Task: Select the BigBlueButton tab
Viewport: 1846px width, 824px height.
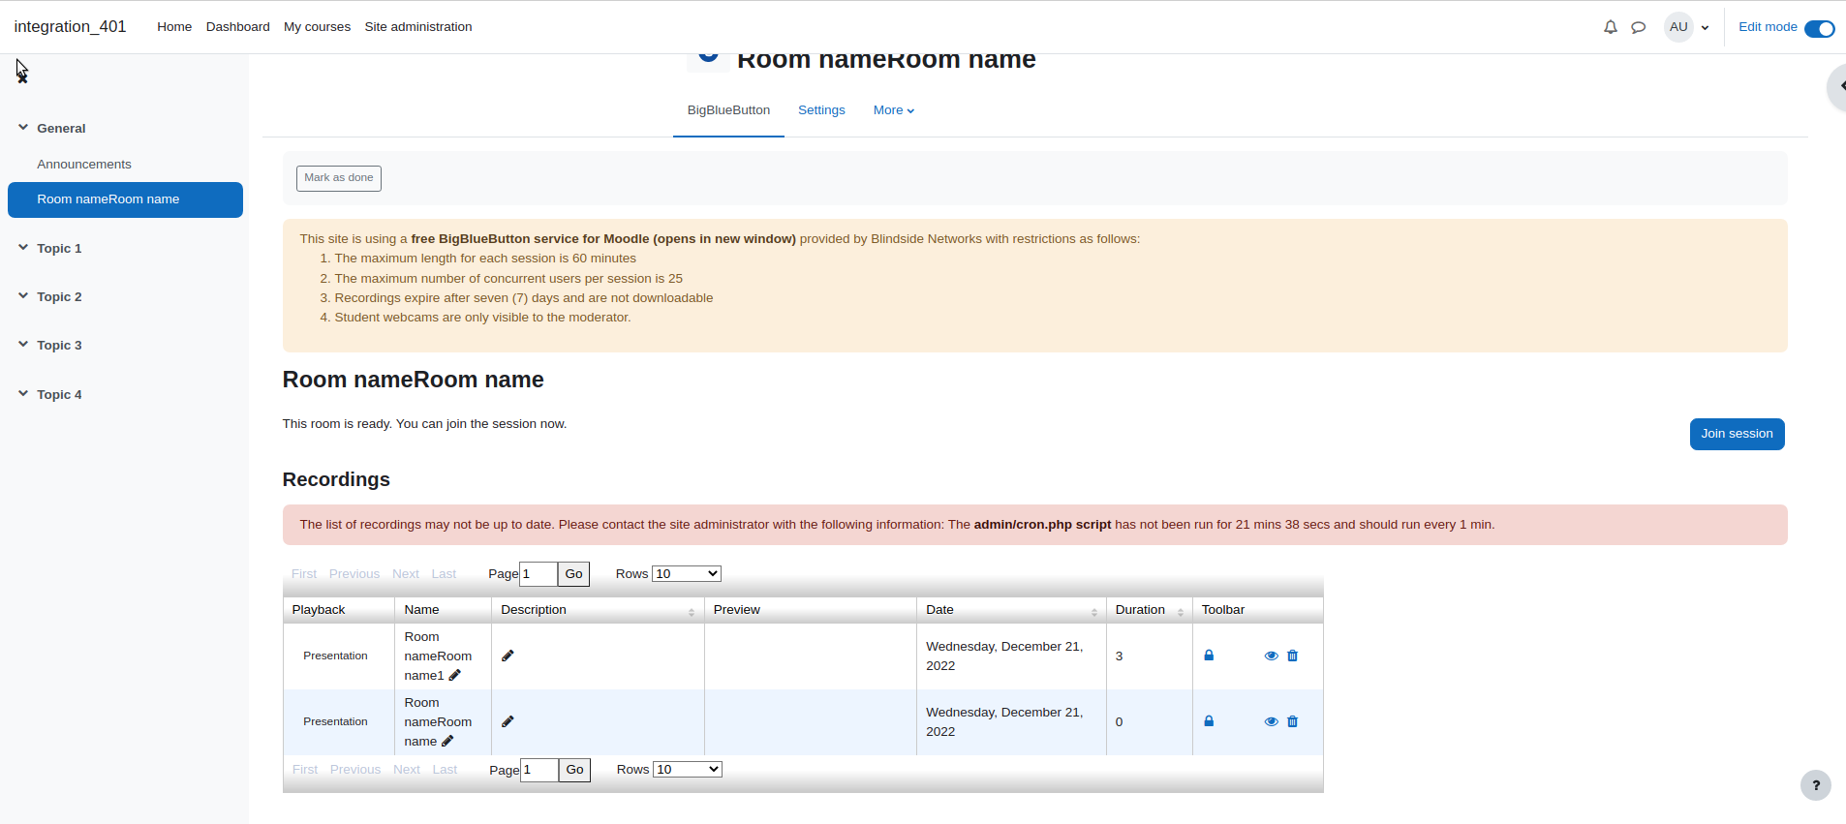Action: pyautogui.click(x=728, y=110)
